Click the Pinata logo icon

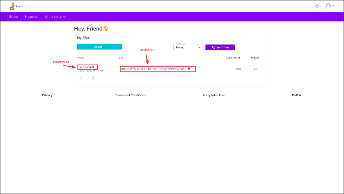tap(12, 6)
